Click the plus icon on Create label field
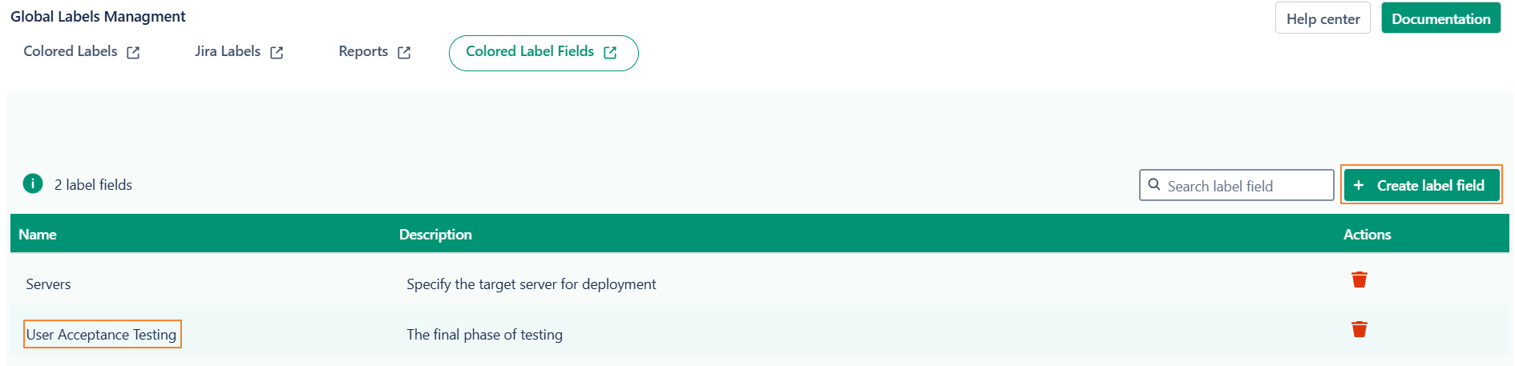The width and height of the screenshot is (1515, 366). click(1359, 185)
